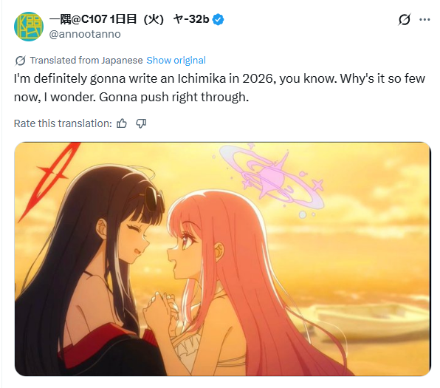The image size is (440, 388).
Task: Click the blue verified badge
Action: coord(218,19)
